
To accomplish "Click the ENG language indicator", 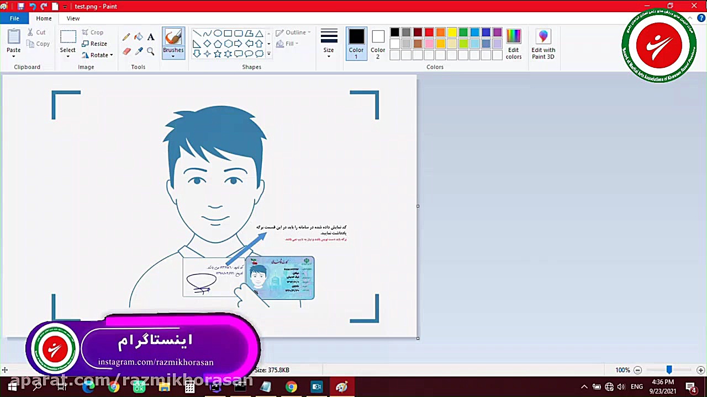I will point(636,387).
